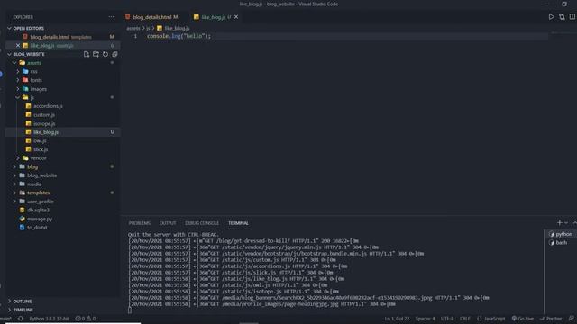Image resolution: width=577 pixels, height=324 pixels.
Task: Select Python 3.8.2 32-bit interpreter
Action: [x=49, y=319]
